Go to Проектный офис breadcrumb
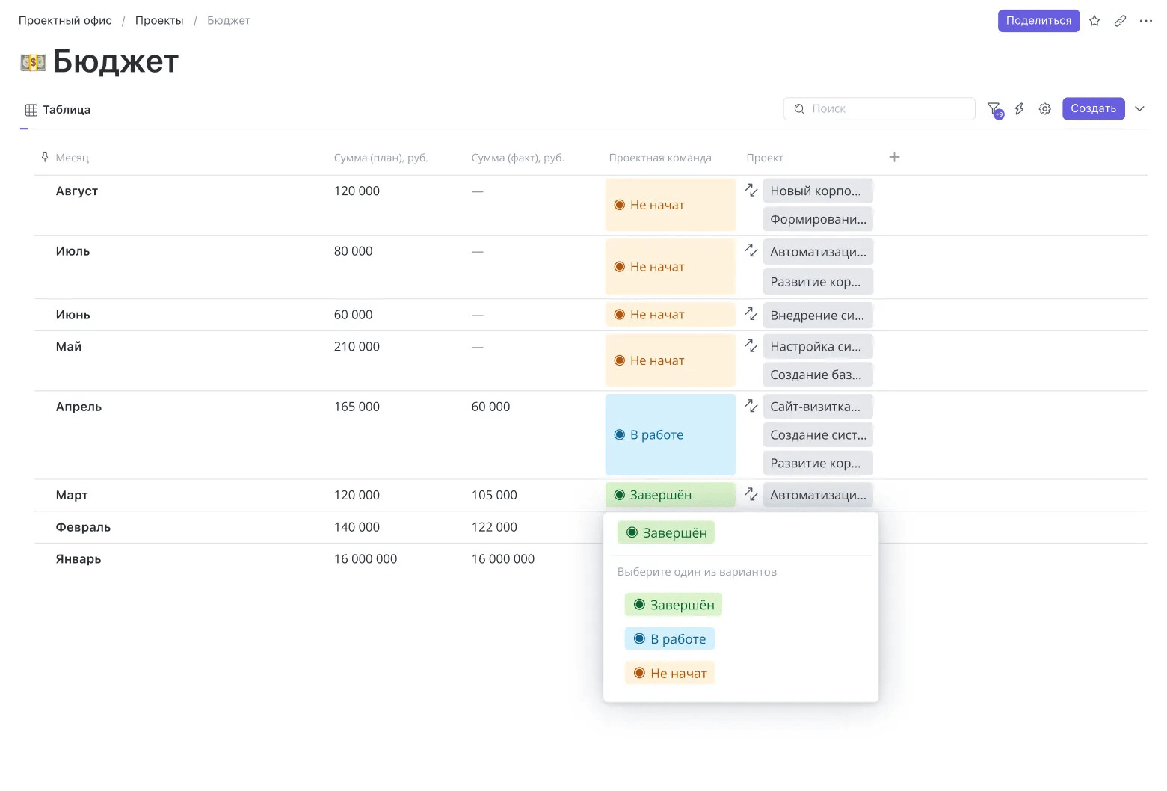The height and width of the screenshot is (791, 1167). pos(65,21)
